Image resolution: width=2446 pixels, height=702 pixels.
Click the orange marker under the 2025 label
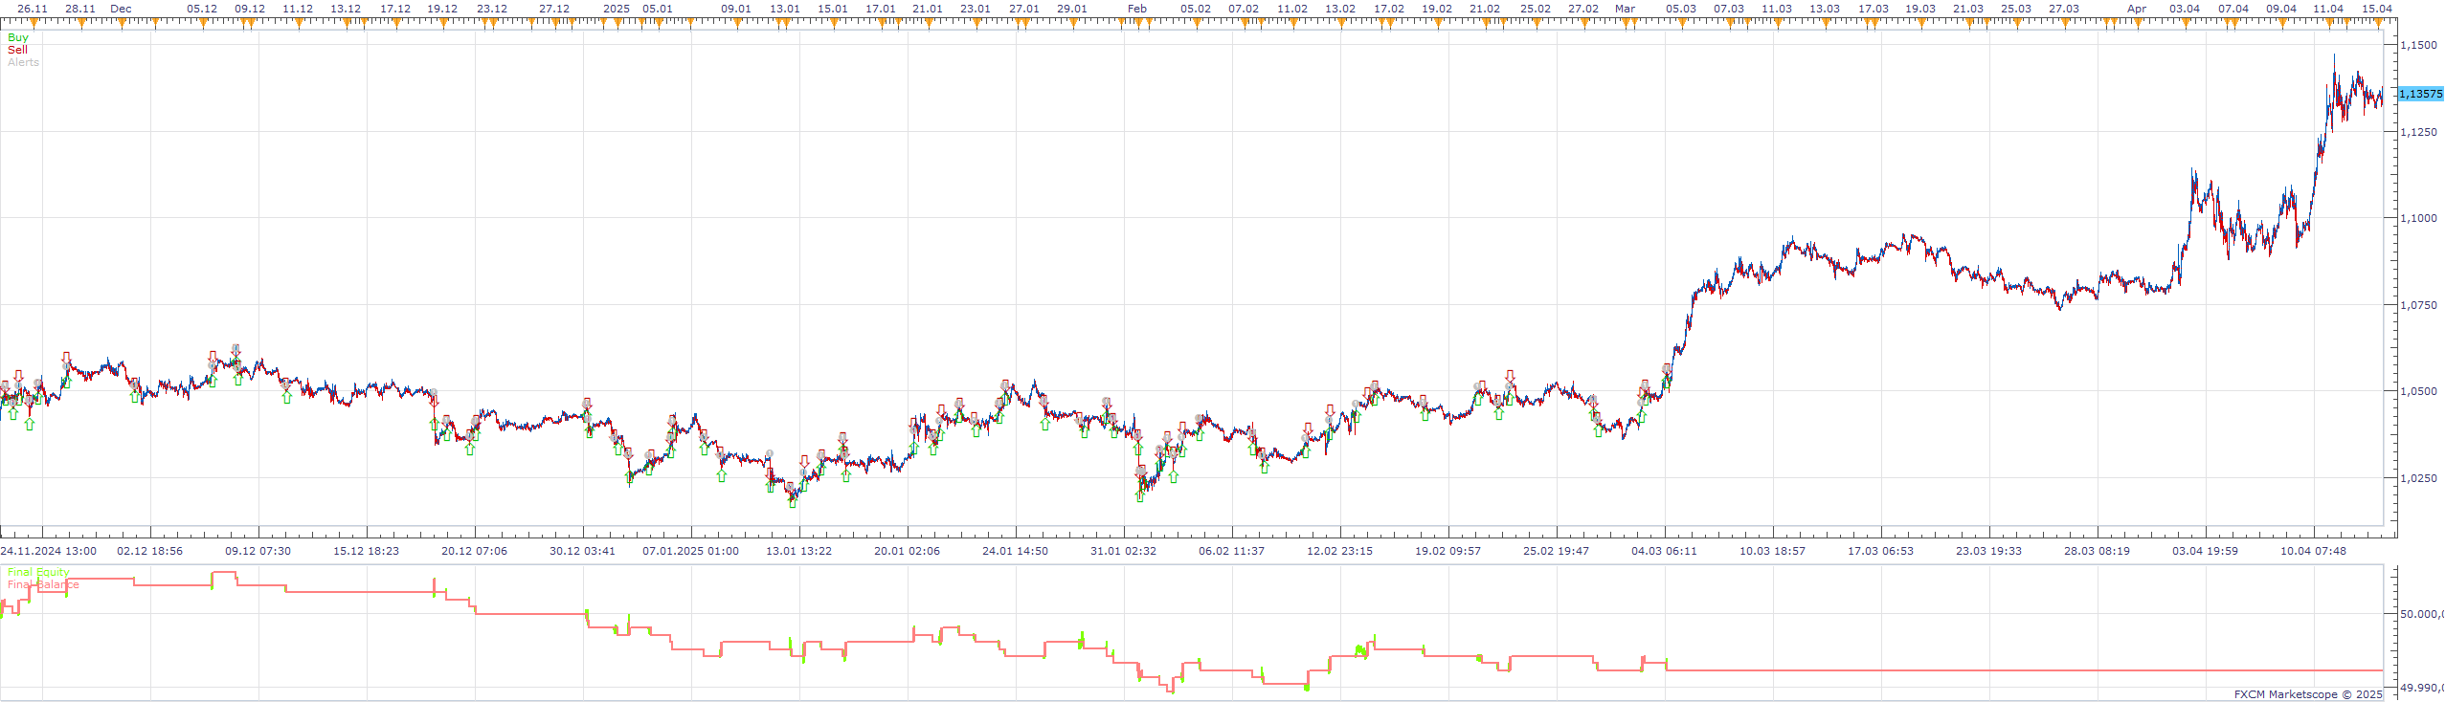click(617, 24)
